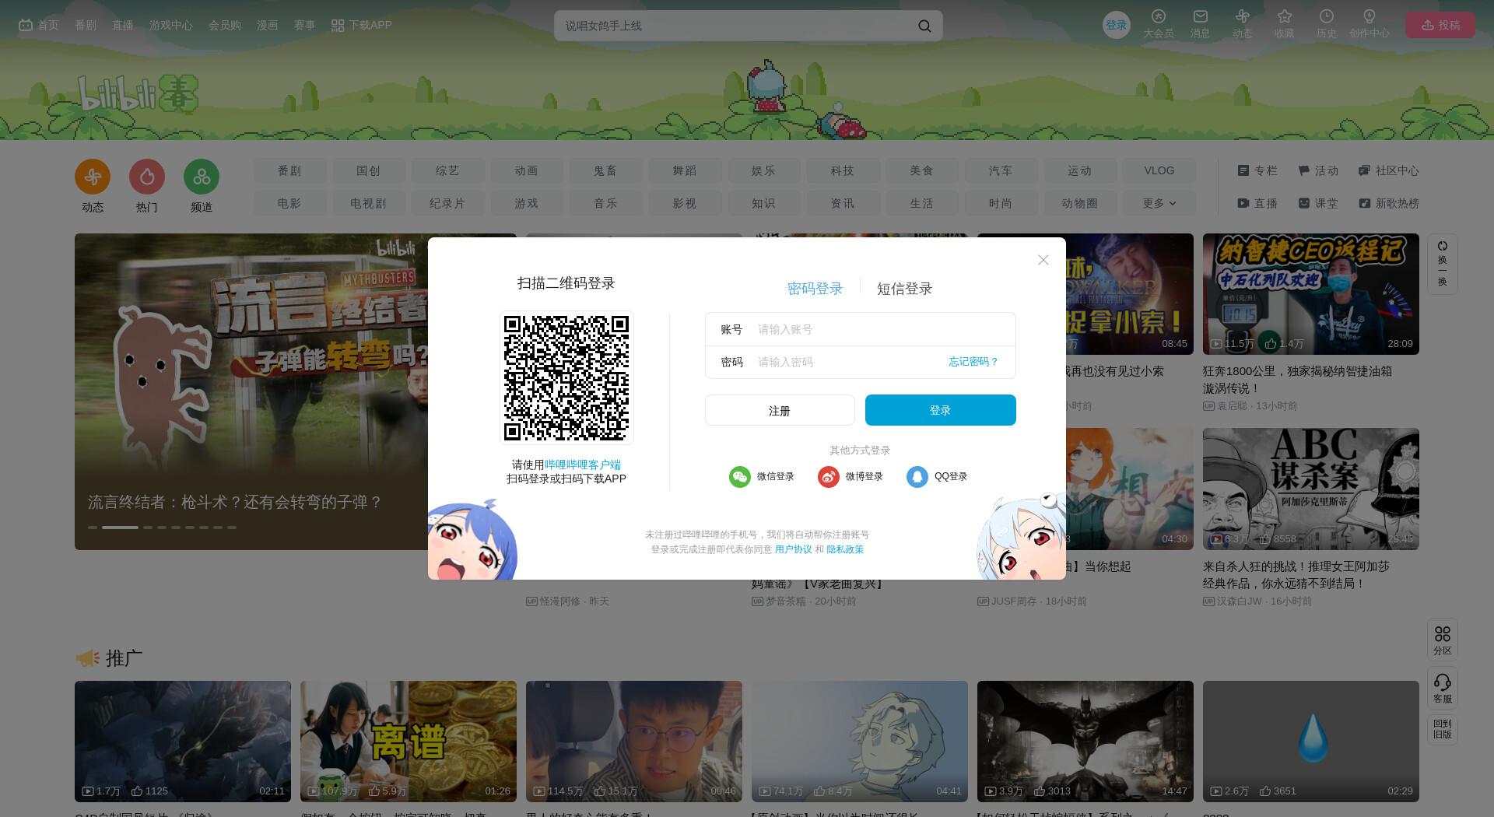Screen dimensions: 1494x817
Task: Close the login dialog
Action: 1043,260
